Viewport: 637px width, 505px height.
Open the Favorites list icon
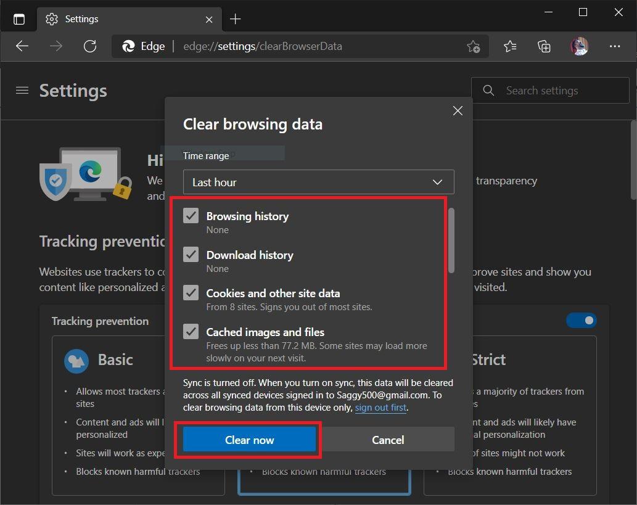point(510,46)
